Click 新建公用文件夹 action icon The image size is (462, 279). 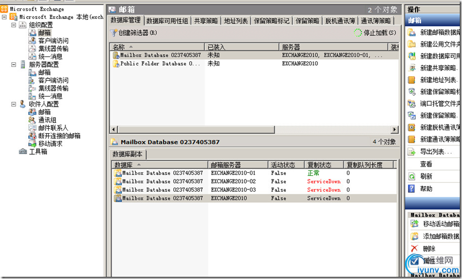coord(412,44)
